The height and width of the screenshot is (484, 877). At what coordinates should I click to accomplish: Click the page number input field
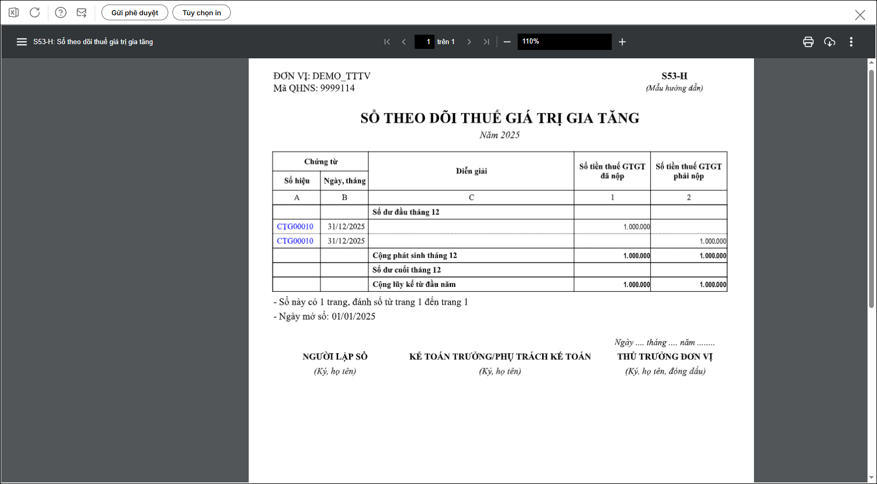click(x=424, y=42)
